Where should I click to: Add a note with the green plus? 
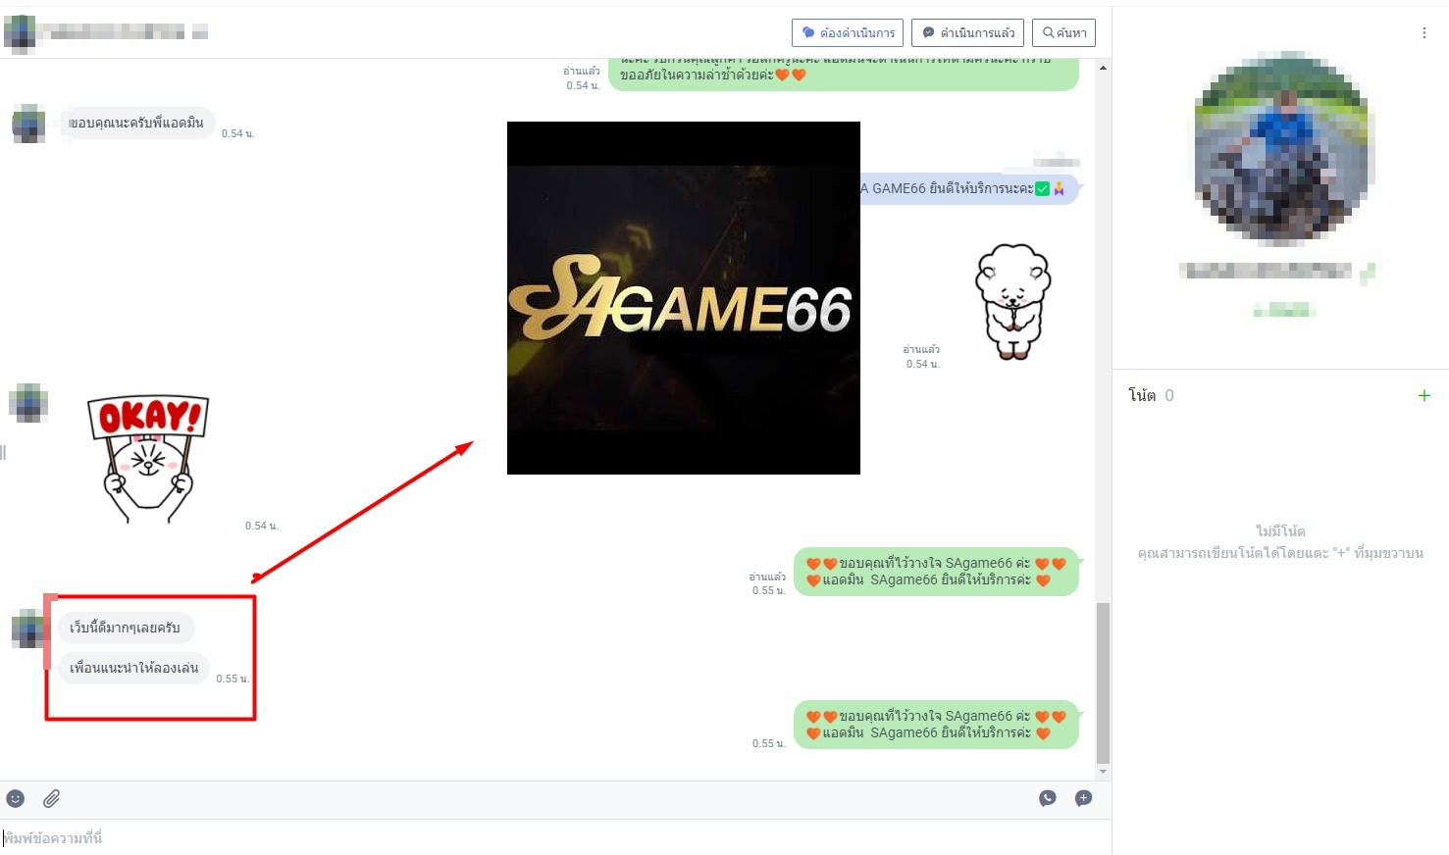(1423, 395)
